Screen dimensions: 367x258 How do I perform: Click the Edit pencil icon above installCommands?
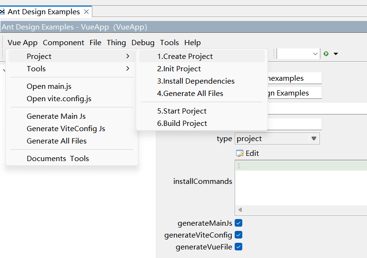[x=240, y=153]
